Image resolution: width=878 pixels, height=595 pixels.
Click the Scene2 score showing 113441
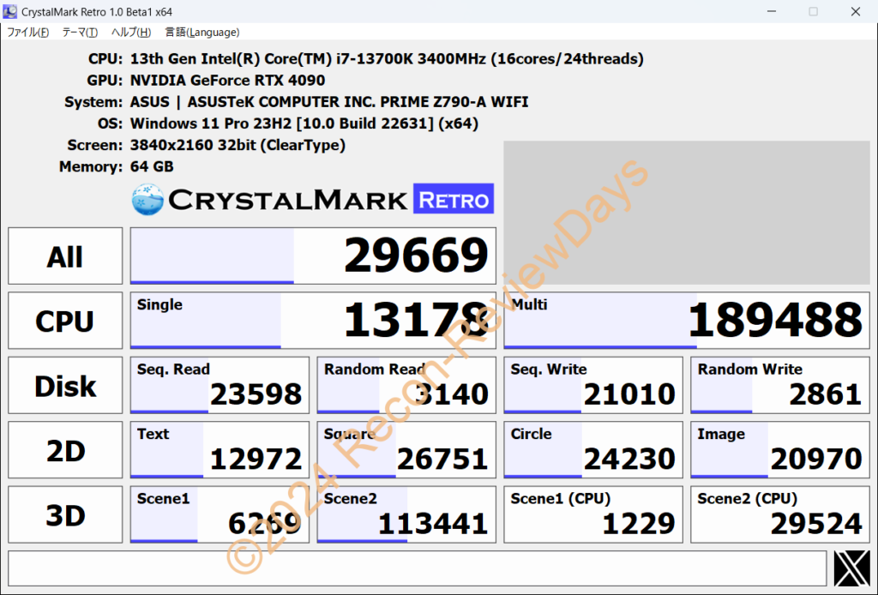point(406,514)
